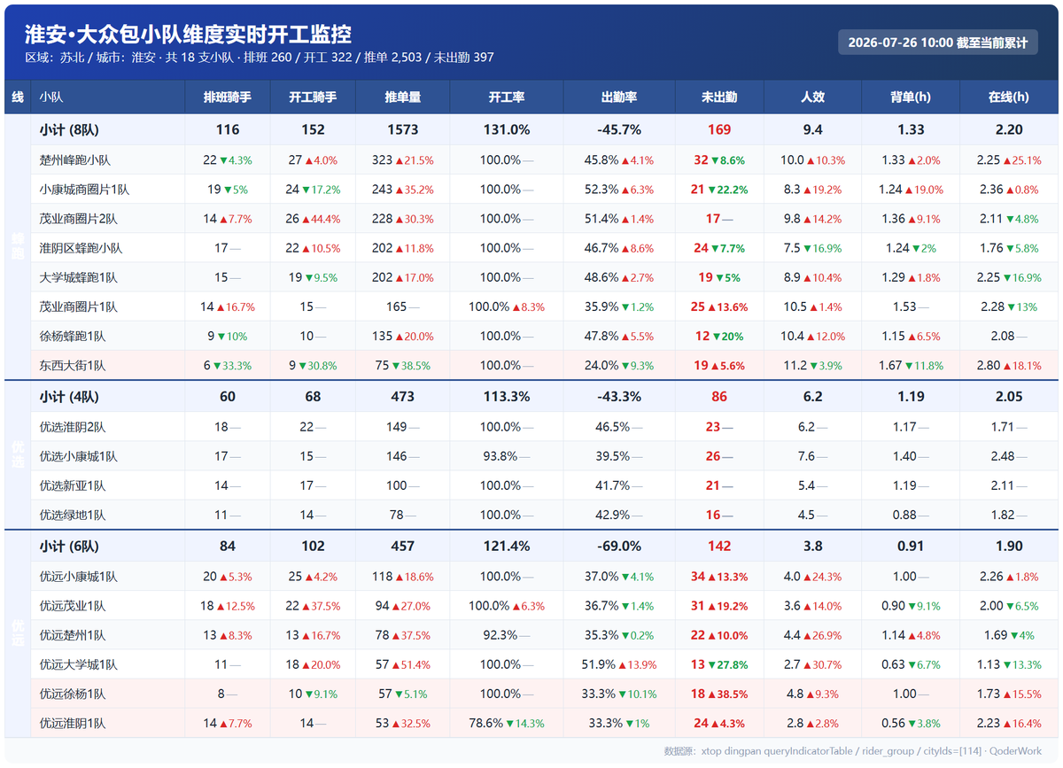Screen dimensions: 1063x768
Task: Click 2.48 online hours for 优选小康城1队
Action: (x=1009, y=456)
